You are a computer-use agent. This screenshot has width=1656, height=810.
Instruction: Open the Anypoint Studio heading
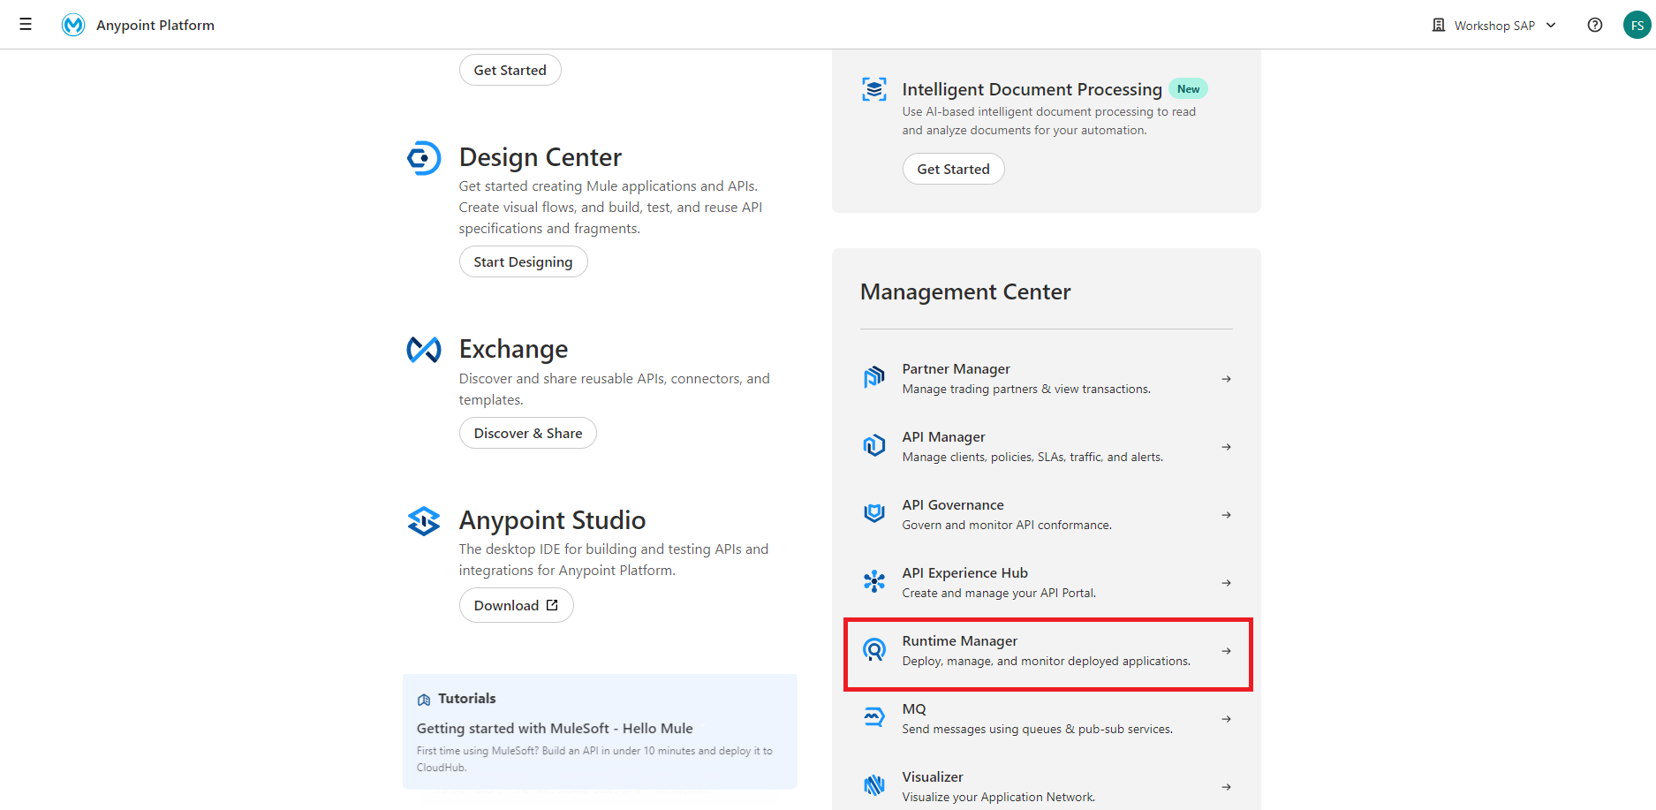552,520
